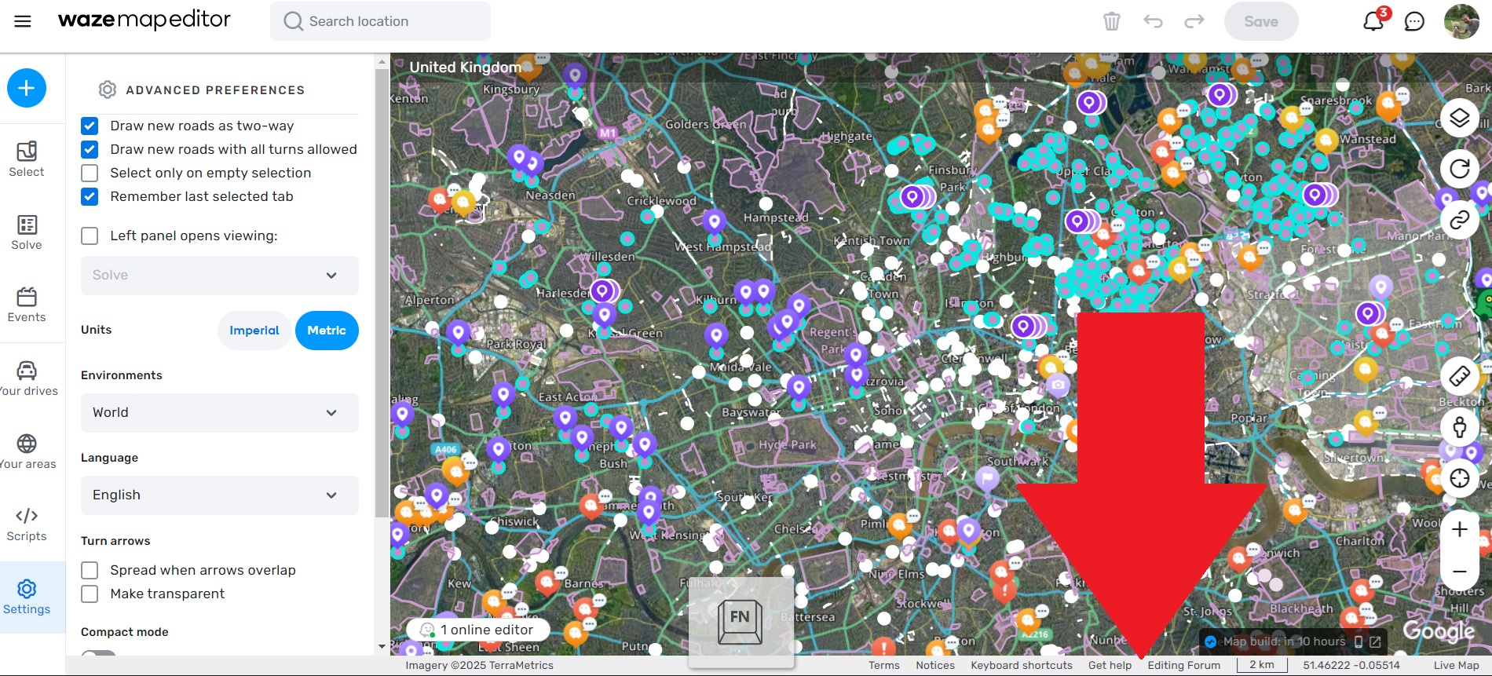The height and width of the screenshot is (676, 1492).
Task: Check Make transparent turn arrows option
Action: point(90,594)
